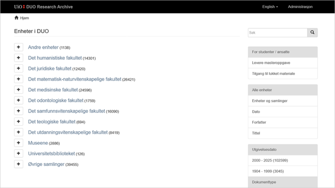This screenshot has height=188, width=335.
Task: Expand Det juridiske fakultet plus button
Action: click(x=19, y=68)
